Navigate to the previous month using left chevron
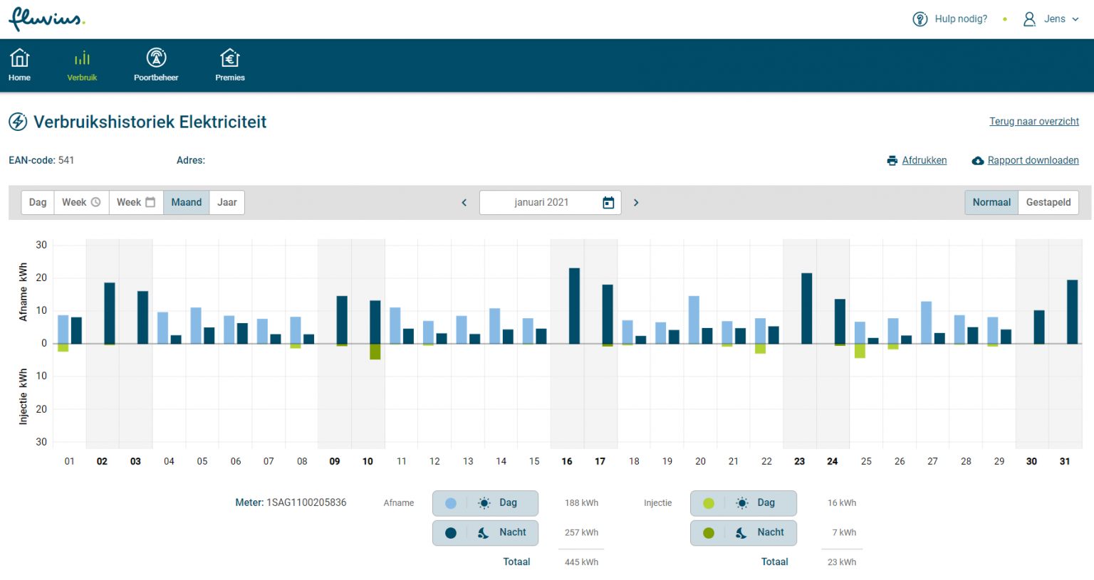Viewport: 1094px width, 580px height. pyautogui.click(x=464, y=202)
